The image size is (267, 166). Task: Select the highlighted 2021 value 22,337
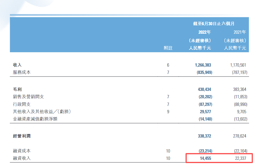pos(240,158)
